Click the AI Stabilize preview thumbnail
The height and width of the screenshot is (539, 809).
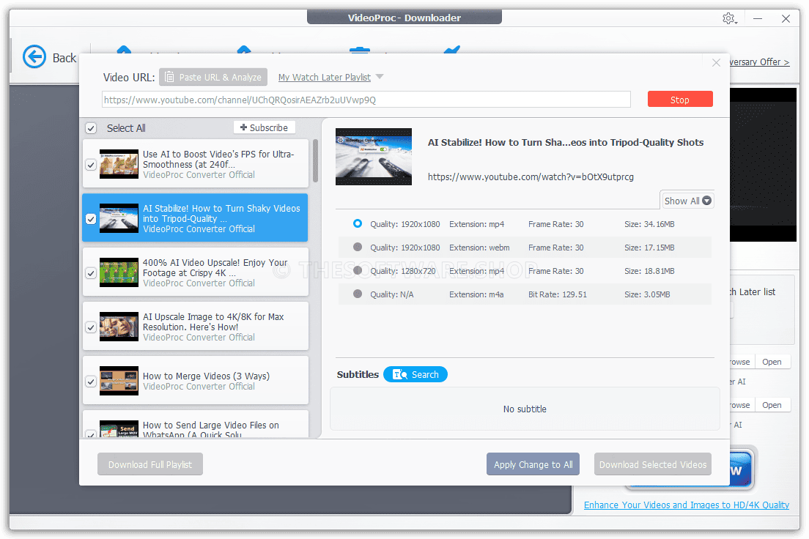(374, 156)
